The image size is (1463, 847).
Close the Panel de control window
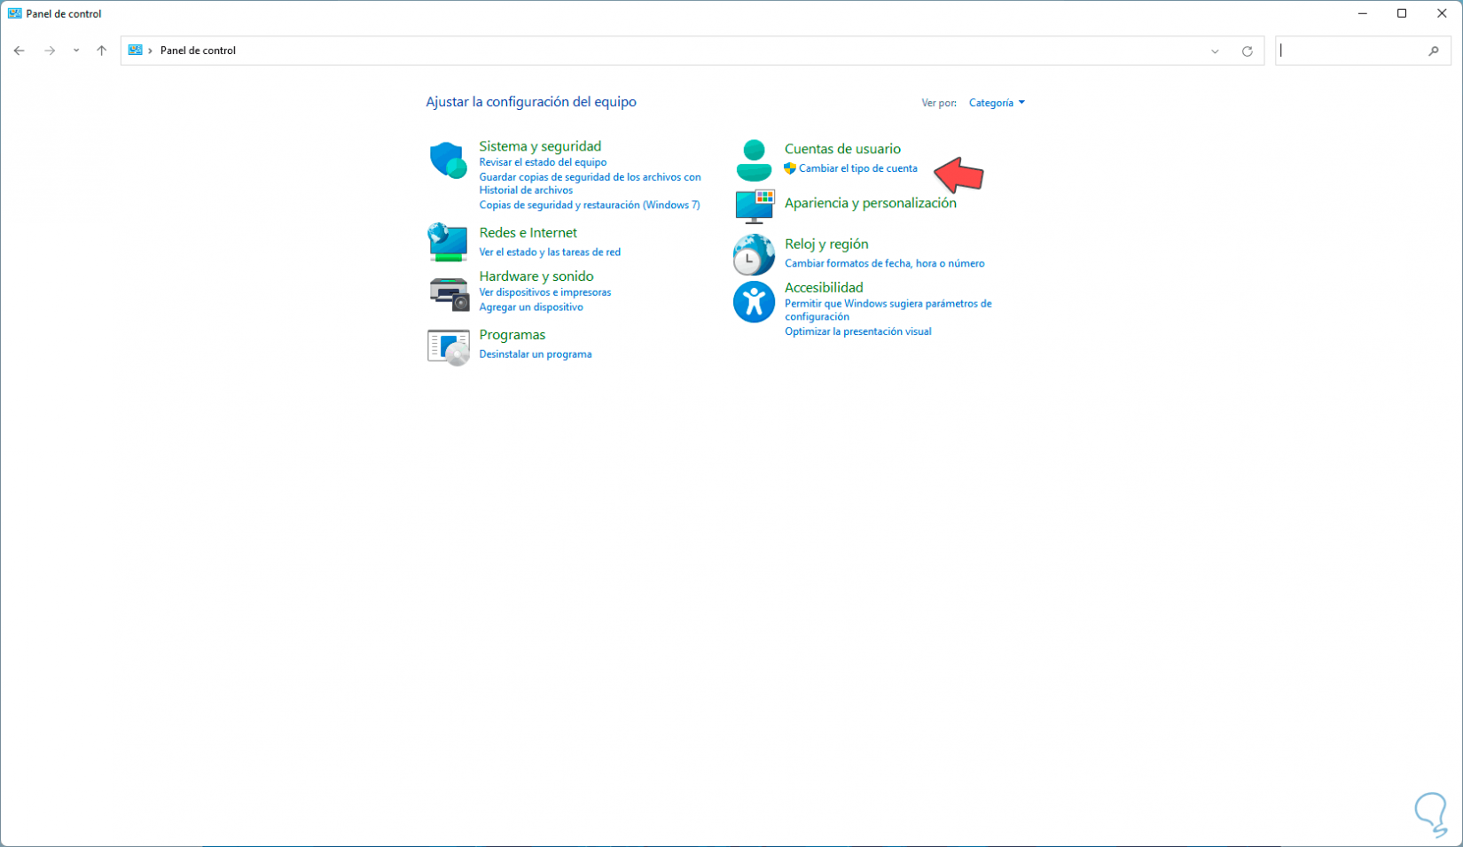(1442, 13)
